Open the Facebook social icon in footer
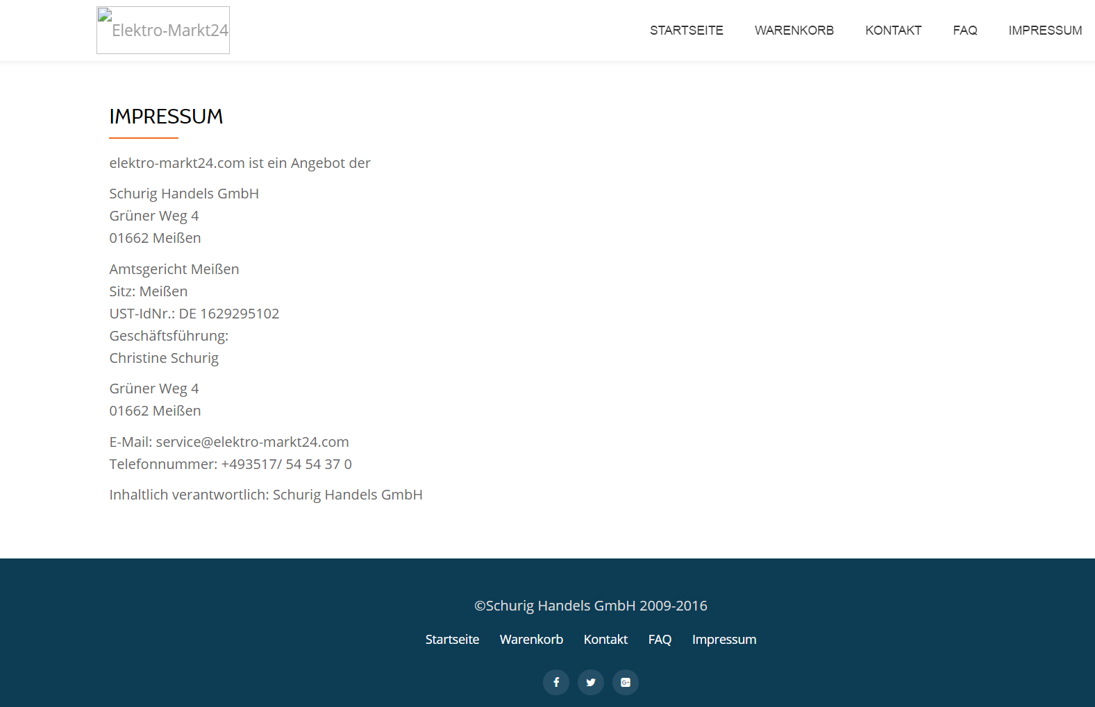 [x=556, y=682]
